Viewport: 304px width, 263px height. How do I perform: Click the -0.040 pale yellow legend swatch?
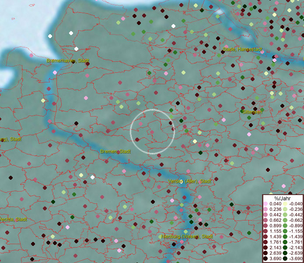[x=285, y=204]
